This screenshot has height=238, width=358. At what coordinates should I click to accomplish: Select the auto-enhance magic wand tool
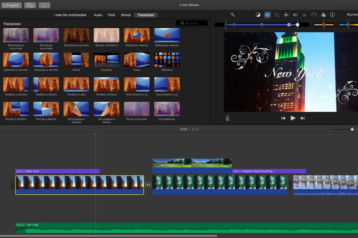(x=232, y=15)
